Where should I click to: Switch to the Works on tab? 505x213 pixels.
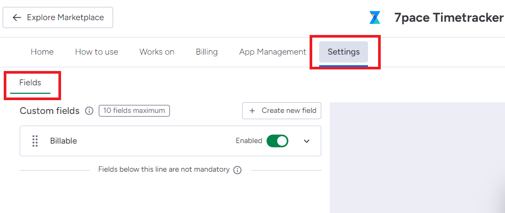157,52
